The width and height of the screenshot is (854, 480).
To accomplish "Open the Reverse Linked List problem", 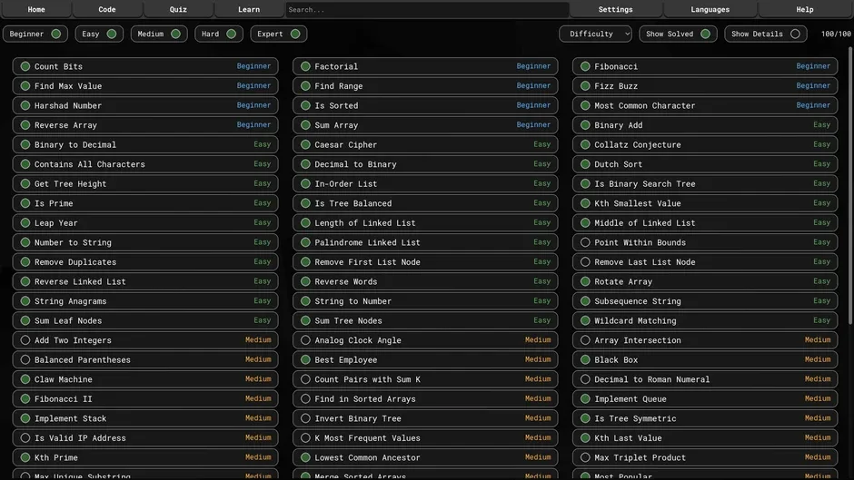I will point(145,282).
